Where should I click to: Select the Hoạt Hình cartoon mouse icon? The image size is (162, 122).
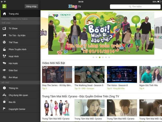pyautogui.click(x=4, y=56)
